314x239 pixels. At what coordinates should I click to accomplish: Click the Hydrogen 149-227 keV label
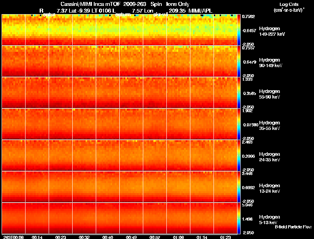(x=272, y=31)
